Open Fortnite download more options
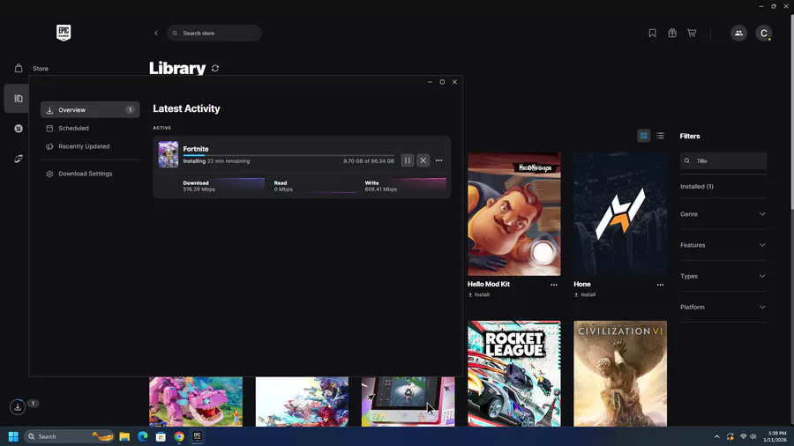Screen dimensions: 794x446 point(439,160)
